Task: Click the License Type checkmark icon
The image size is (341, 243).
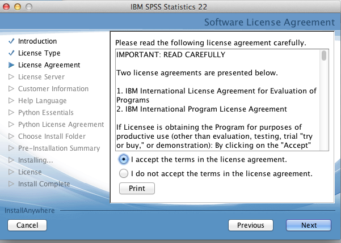Action: 11,53
